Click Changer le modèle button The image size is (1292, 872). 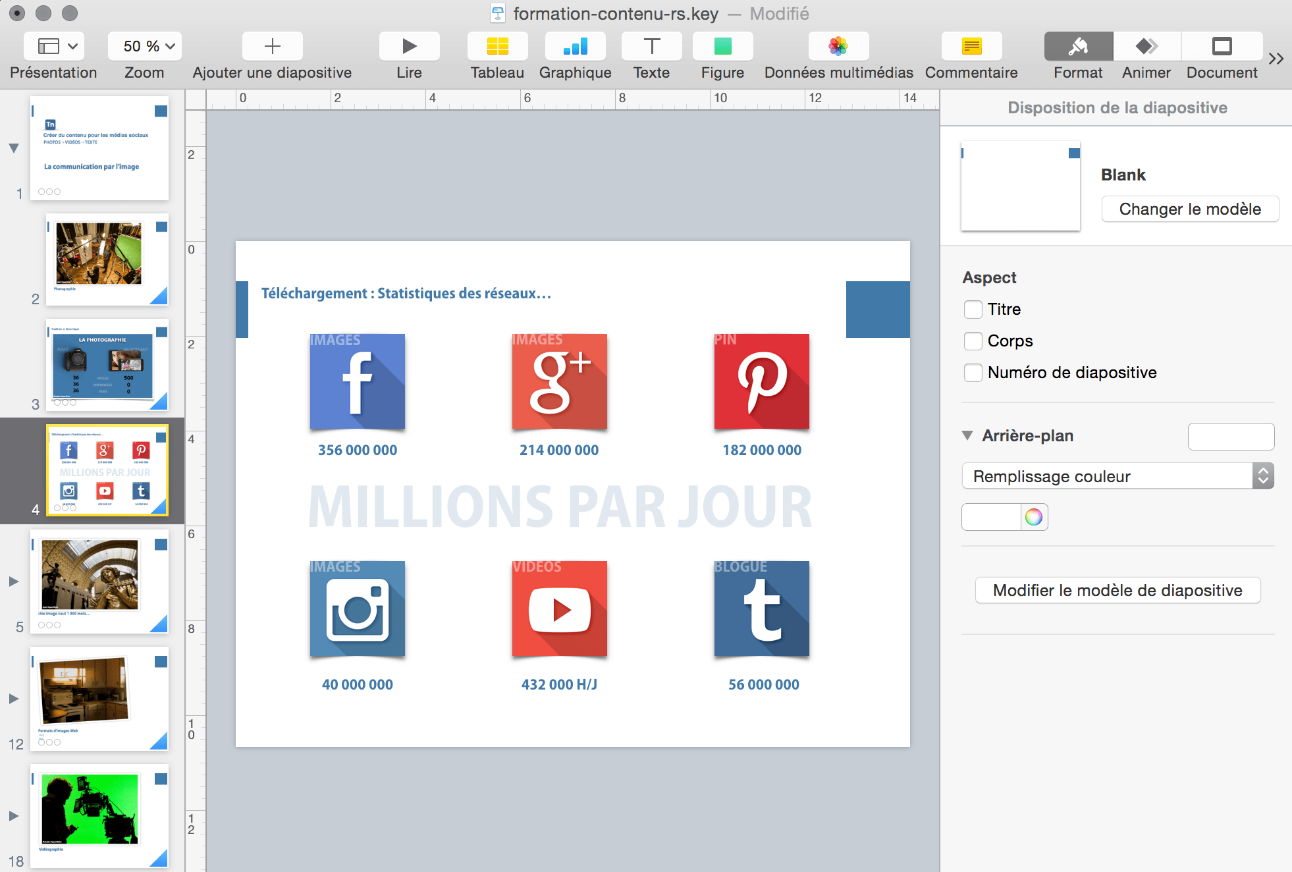[1190, 209]
